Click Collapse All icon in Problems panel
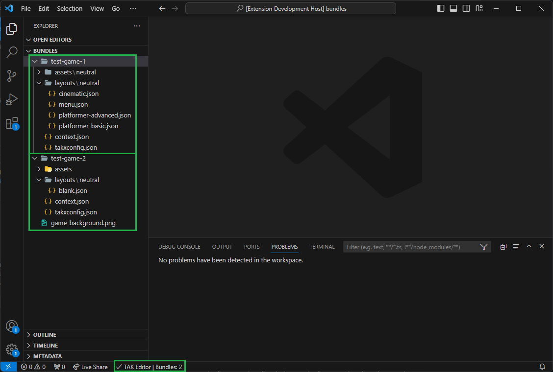The image size is (553, 372). click(x=503, y=247)
